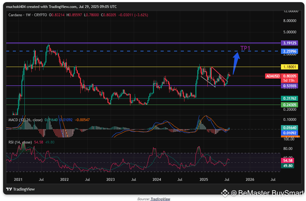This screenshot has width=306, height=201.
Task: Click the 2026 time axis label
Action: click(250, 180)
